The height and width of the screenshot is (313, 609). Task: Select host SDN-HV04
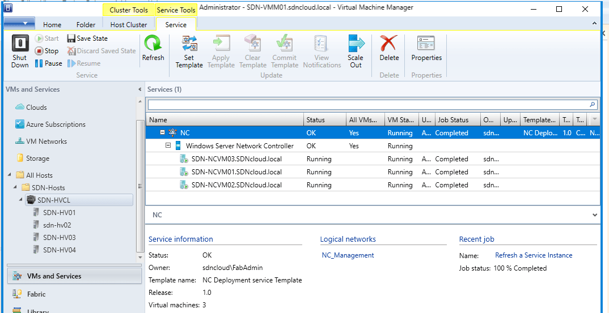59,250
